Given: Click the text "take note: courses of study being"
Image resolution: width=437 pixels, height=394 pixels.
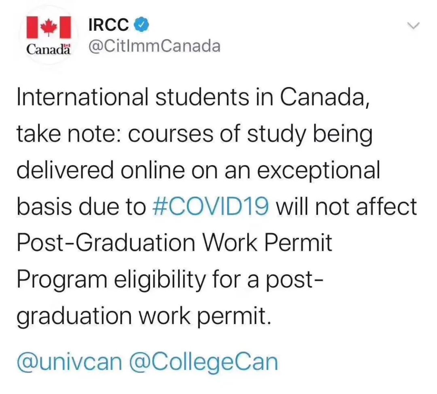Looking at the screenshot, I should coord(195,134).
